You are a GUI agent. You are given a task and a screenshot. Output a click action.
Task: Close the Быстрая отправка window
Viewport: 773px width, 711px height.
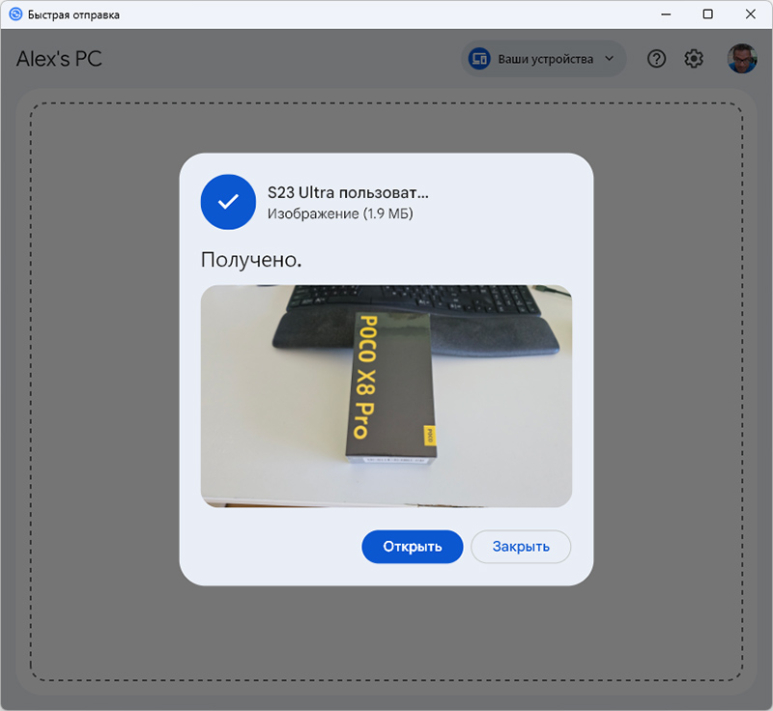point(751,14)
